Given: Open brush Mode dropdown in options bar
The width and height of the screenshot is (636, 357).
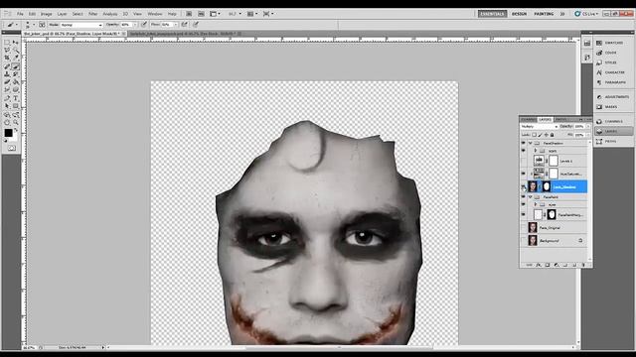Looking at the screenshot, I should [x=81, y=25].
